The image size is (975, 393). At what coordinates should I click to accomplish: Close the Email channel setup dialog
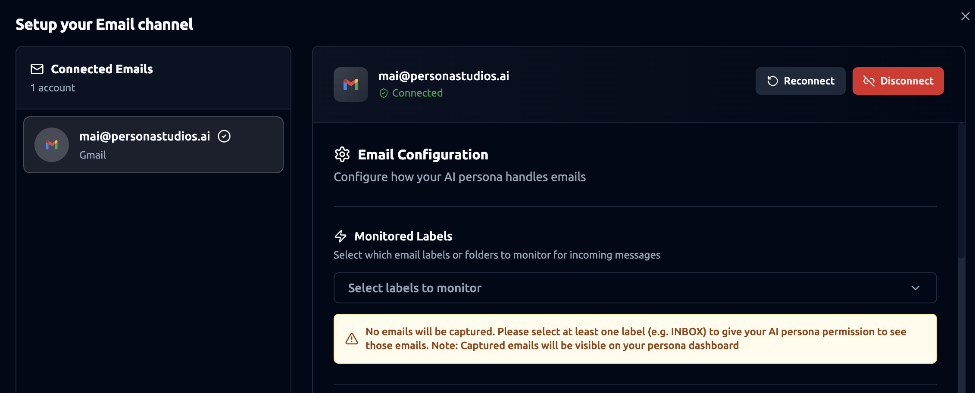pyautogui.click(x=965, y=16)
